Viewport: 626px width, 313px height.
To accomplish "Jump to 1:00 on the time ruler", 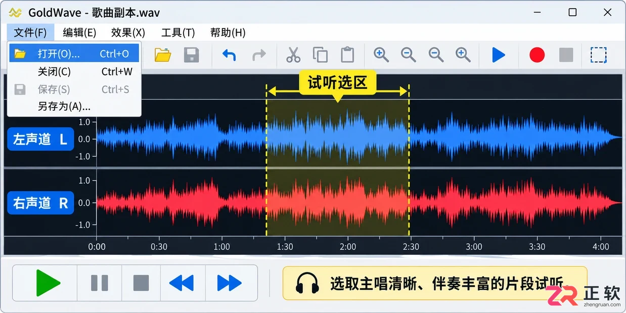I will [221, 247].
